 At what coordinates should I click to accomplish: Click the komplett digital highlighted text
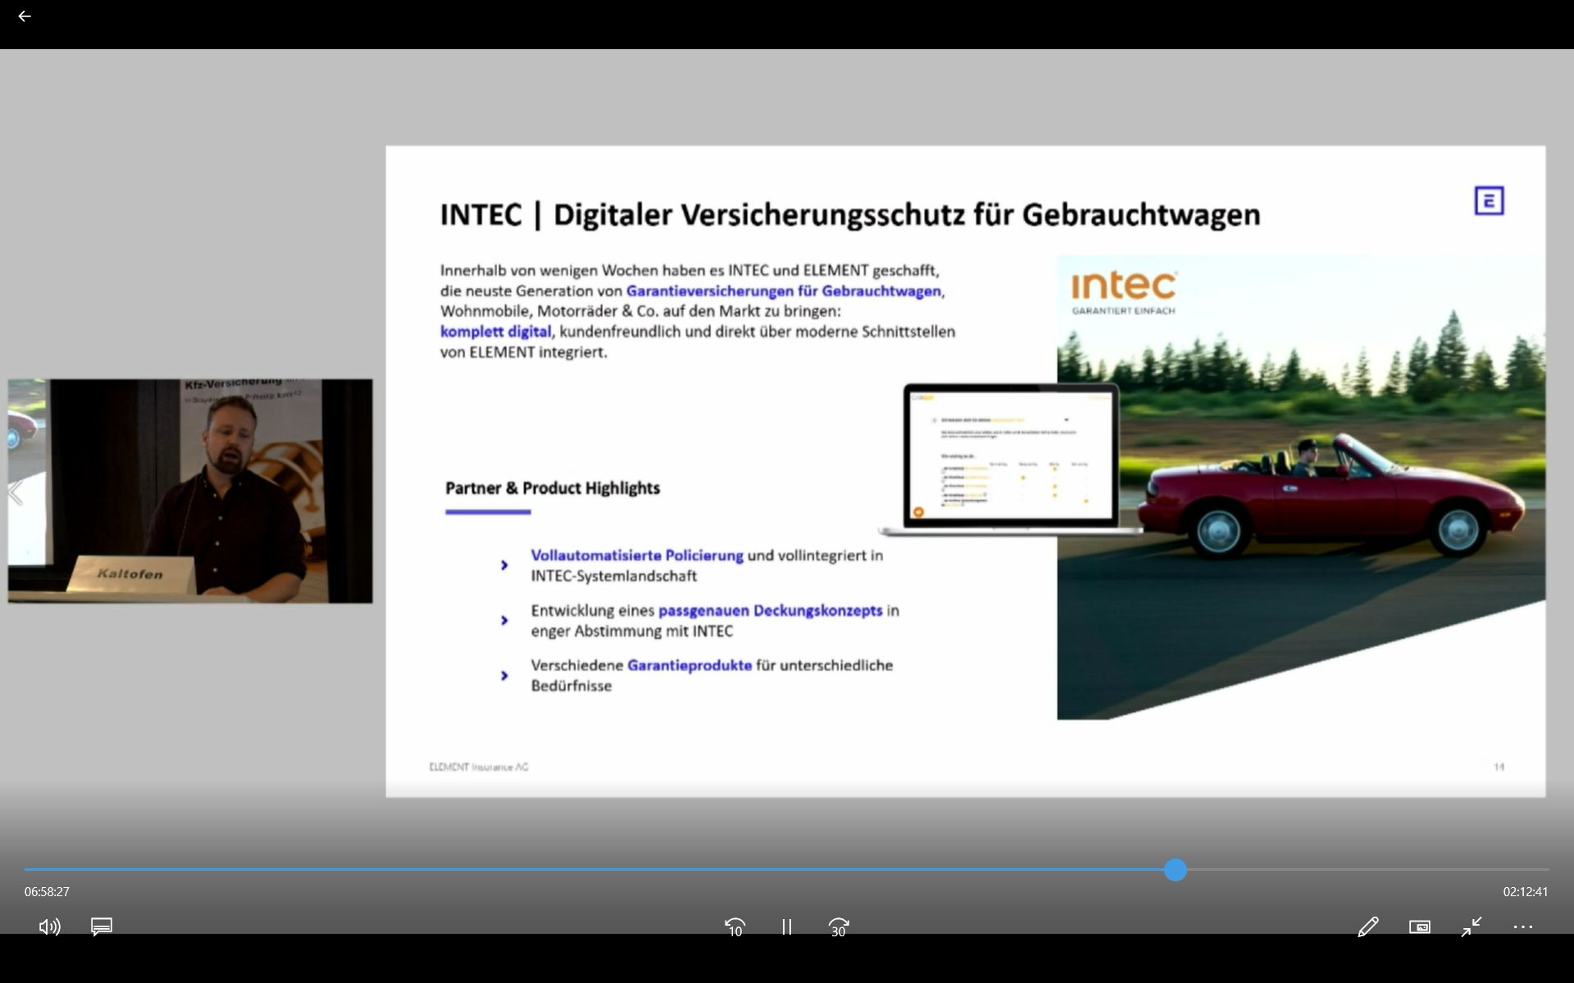pos(495,332)
